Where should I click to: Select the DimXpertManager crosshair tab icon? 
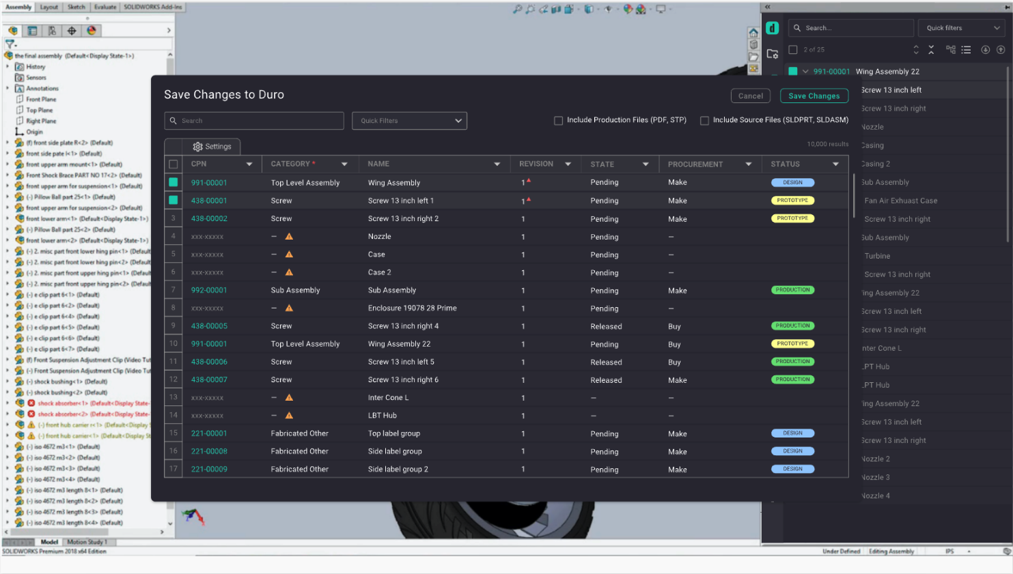[x=72, y=31]
